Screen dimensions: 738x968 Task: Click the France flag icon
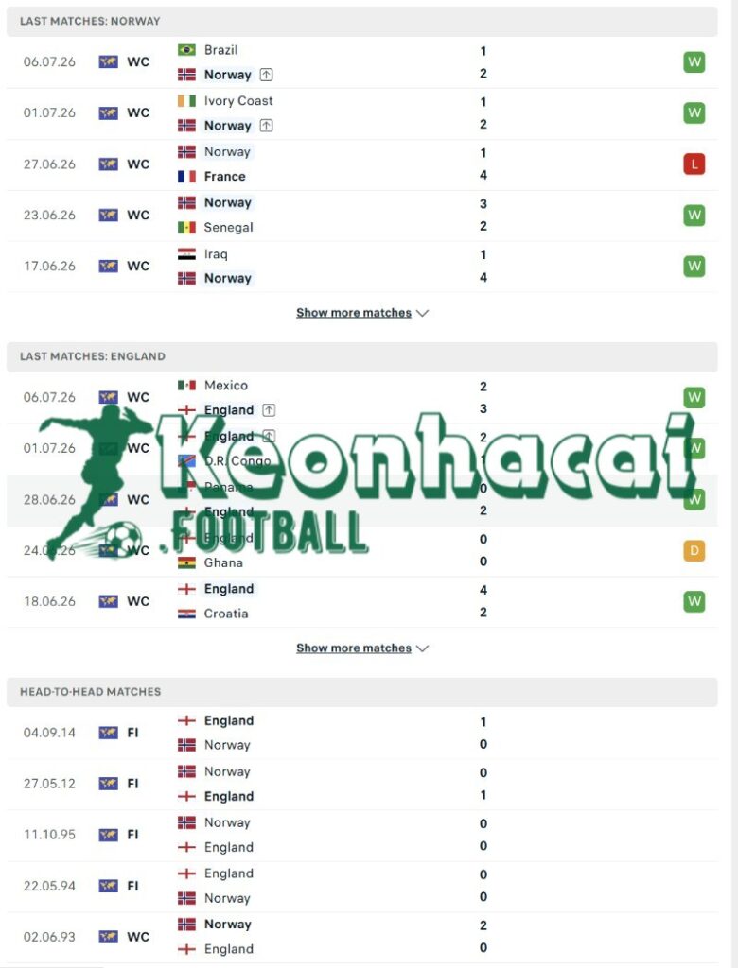coord(186,177)
